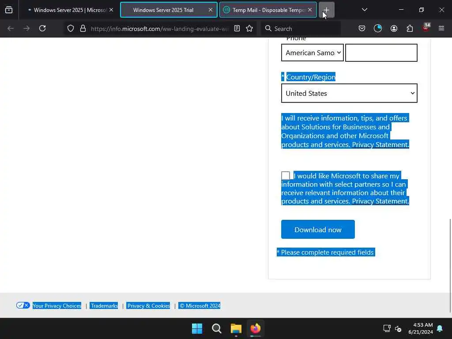The image size is (452, 339).
Task: Click the © Microsoft 2024 text
Action: point(200,305)
